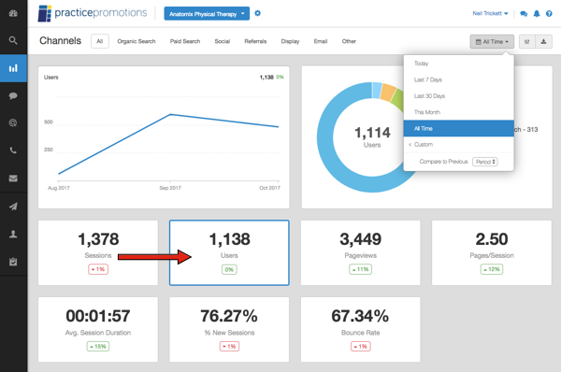Screen dimensions: 561x372
Task: Click the download export button
Action: click(x=543, y=41)
